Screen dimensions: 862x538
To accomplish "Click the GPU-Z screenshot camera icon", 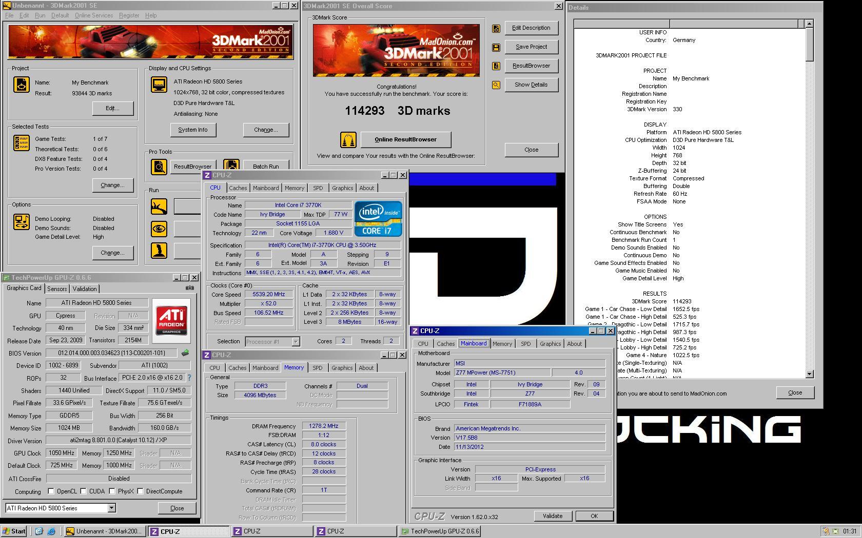I will point(190,288).
